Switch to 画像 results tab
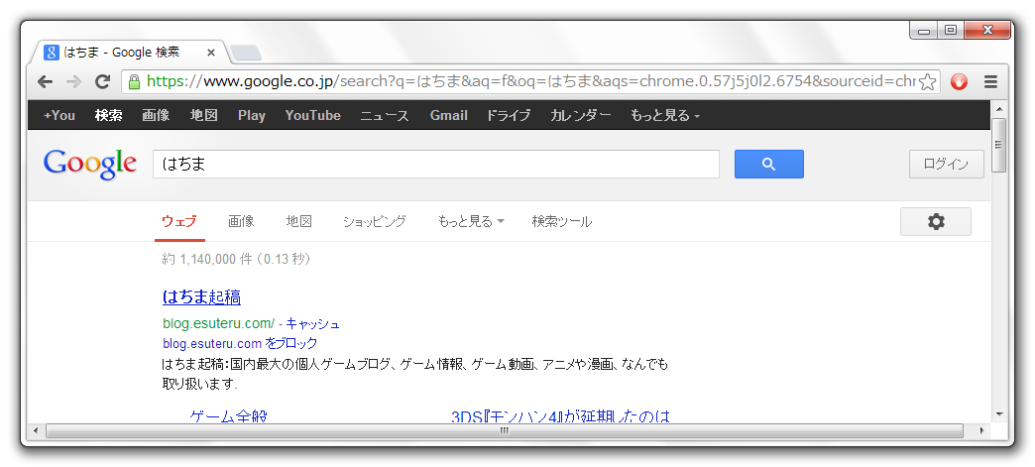This screenshot has width=1035, height=467. [241, 222]
